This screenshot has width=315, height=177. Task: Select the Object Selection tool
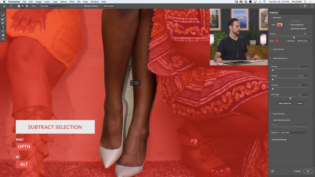click(3, 27)
